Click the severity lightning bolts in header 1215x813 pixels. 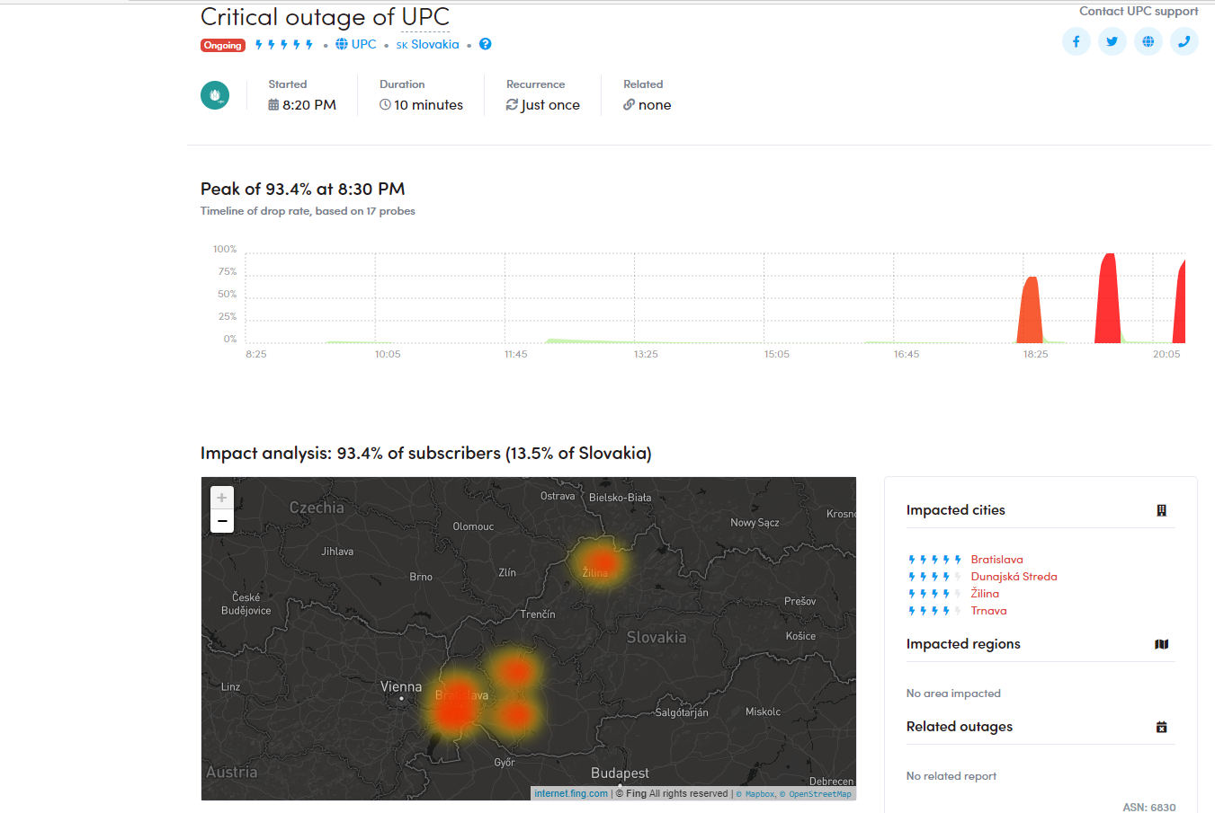tap(284, 44)
